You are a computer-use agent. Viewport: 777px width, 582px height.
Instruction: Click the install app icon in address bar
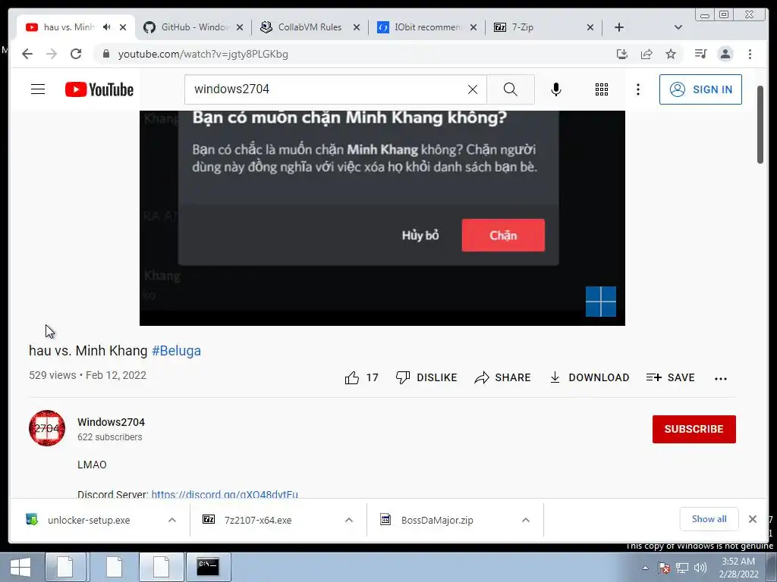pos(622,54)
